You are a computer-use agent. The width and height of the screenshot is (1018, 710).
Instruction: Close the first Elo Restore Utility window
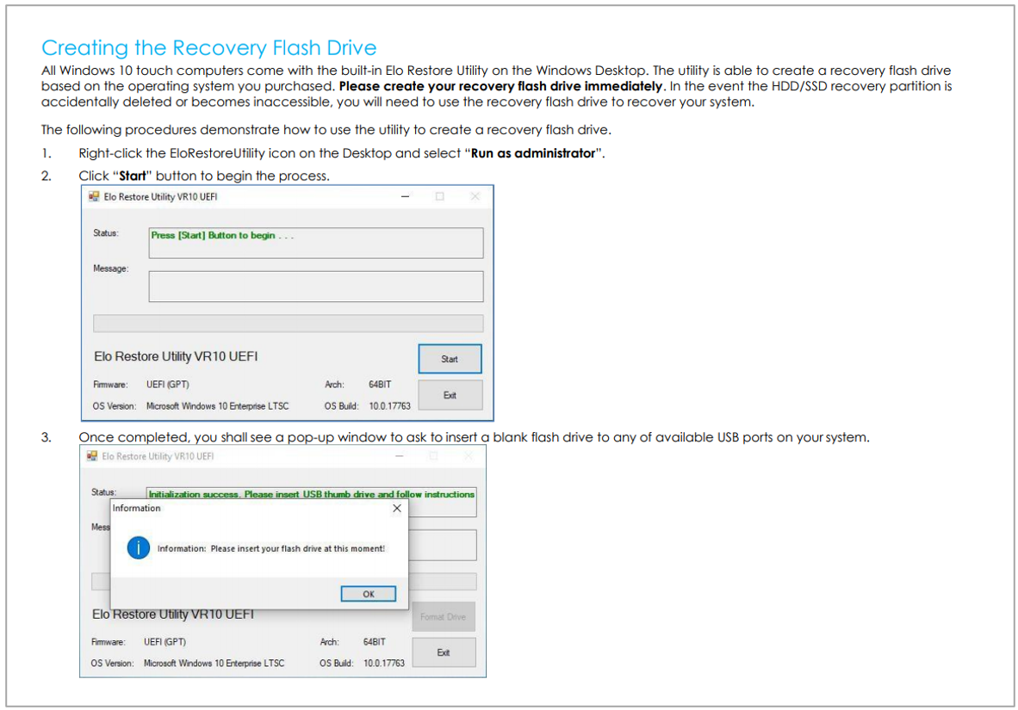[475, 196]
